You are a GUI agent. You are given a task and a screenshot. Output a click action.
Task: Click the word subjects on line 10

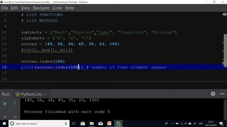coord(32,32)
